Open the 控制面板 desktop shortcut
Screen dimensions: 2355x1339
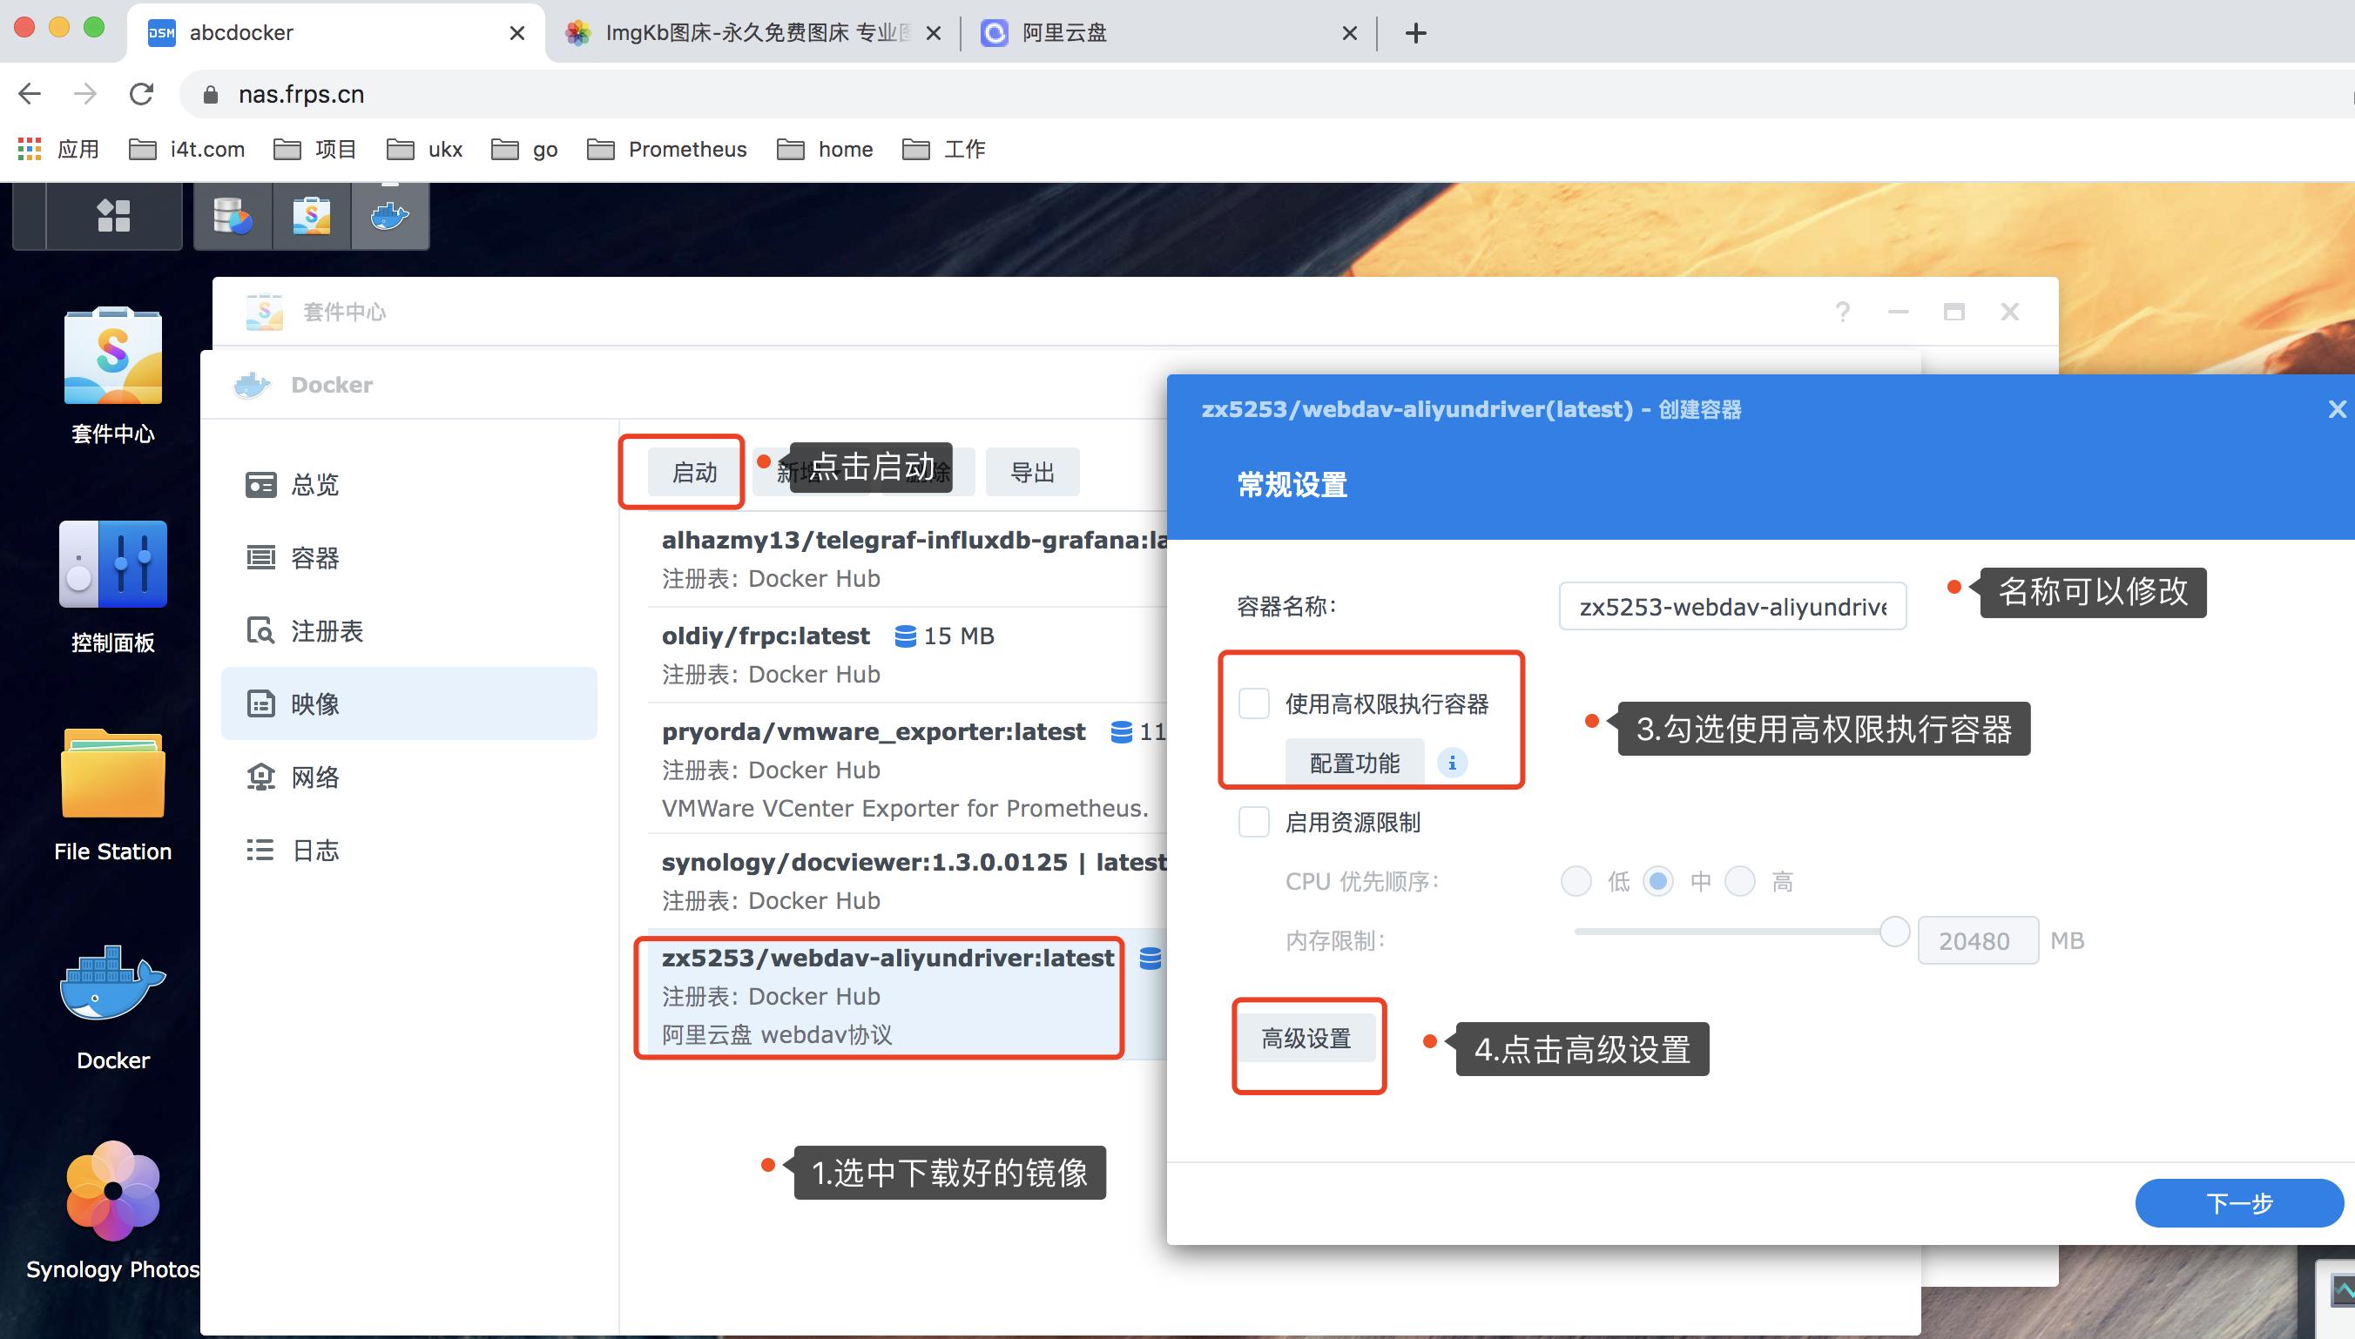coord(113,587)
